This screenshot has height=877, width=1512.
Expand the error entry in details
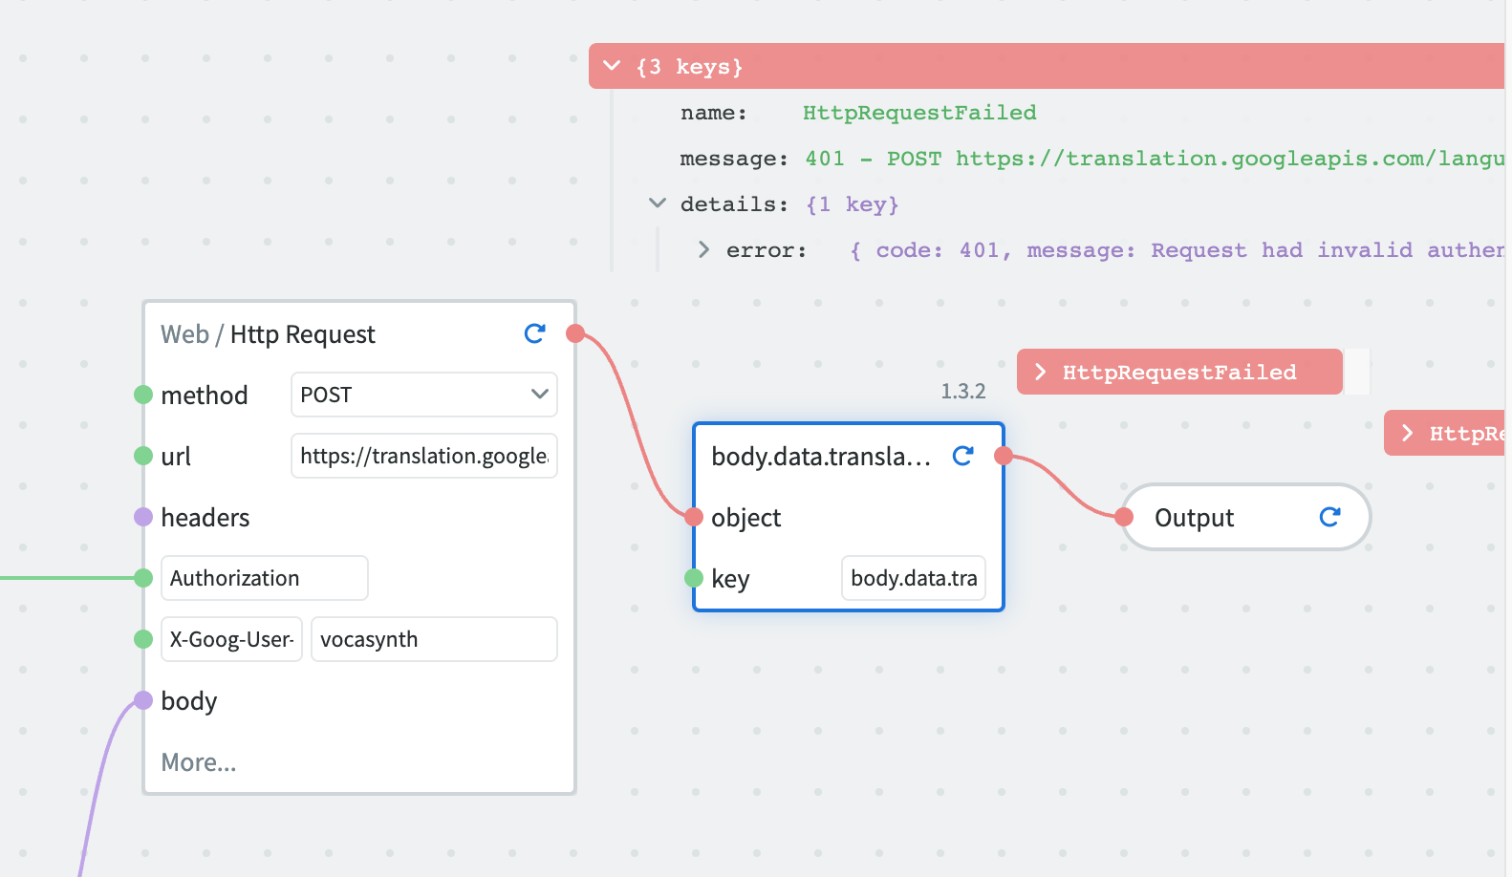coord(703,249)
